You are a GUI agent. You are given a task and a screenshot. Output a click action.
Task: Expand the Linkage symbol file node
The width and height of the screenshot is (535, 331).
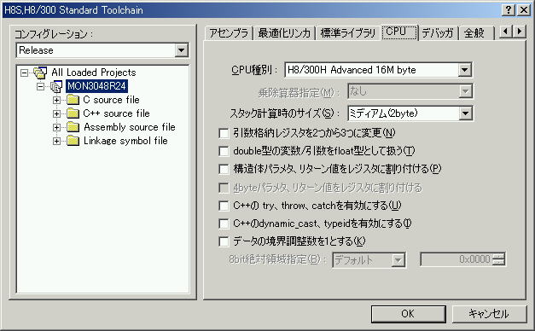56,141
